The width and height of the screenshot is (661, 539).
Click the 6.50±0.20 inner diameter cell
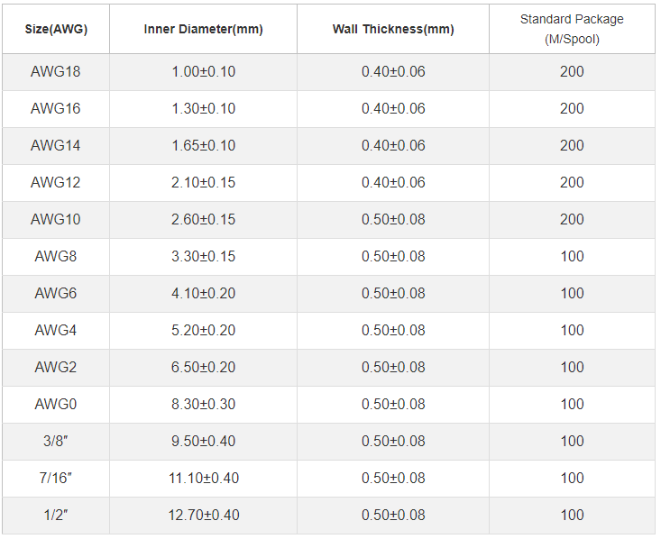(203, 368)
